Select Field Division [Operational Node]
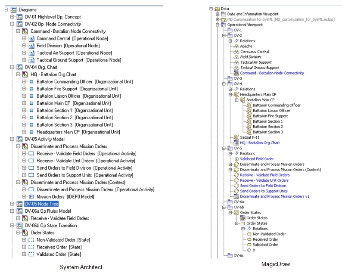This screenshot has width=342, height=276. coord(68,46)
